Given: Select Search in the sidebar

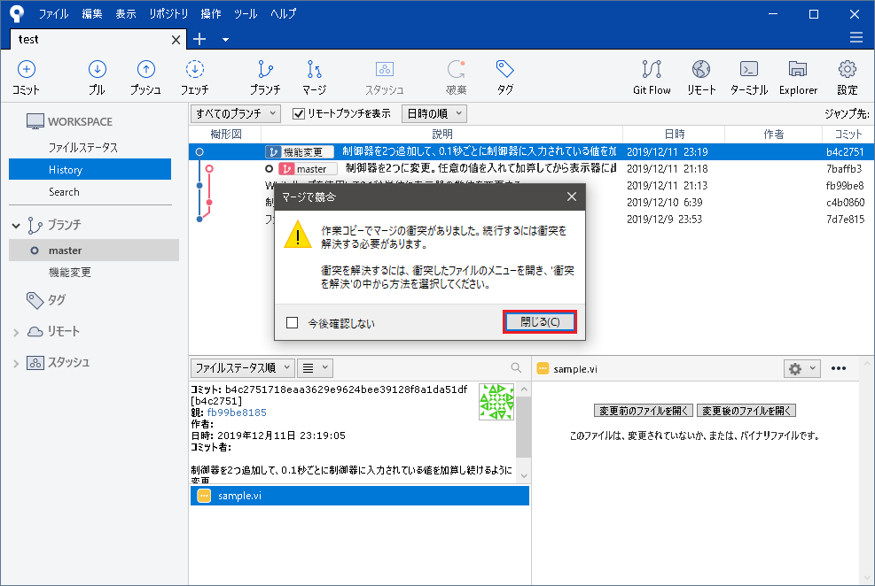Looking at the screenshot, I should point(64,191).
